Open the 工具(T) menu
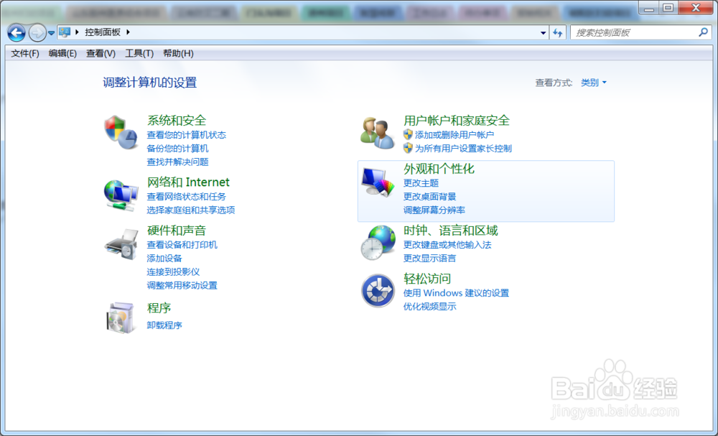718x436 pixels. [139, 54]
